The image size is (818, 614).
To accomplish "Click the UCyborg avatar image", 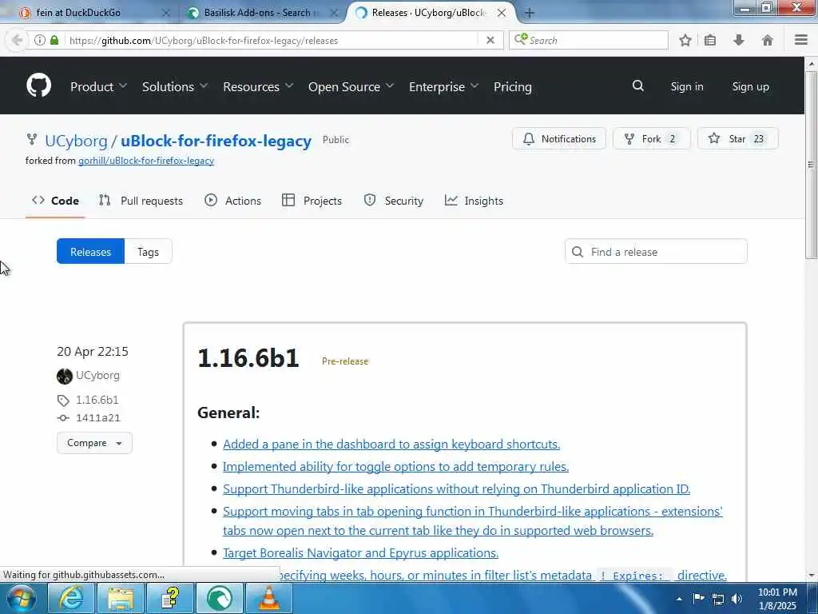I will (65, 376).
